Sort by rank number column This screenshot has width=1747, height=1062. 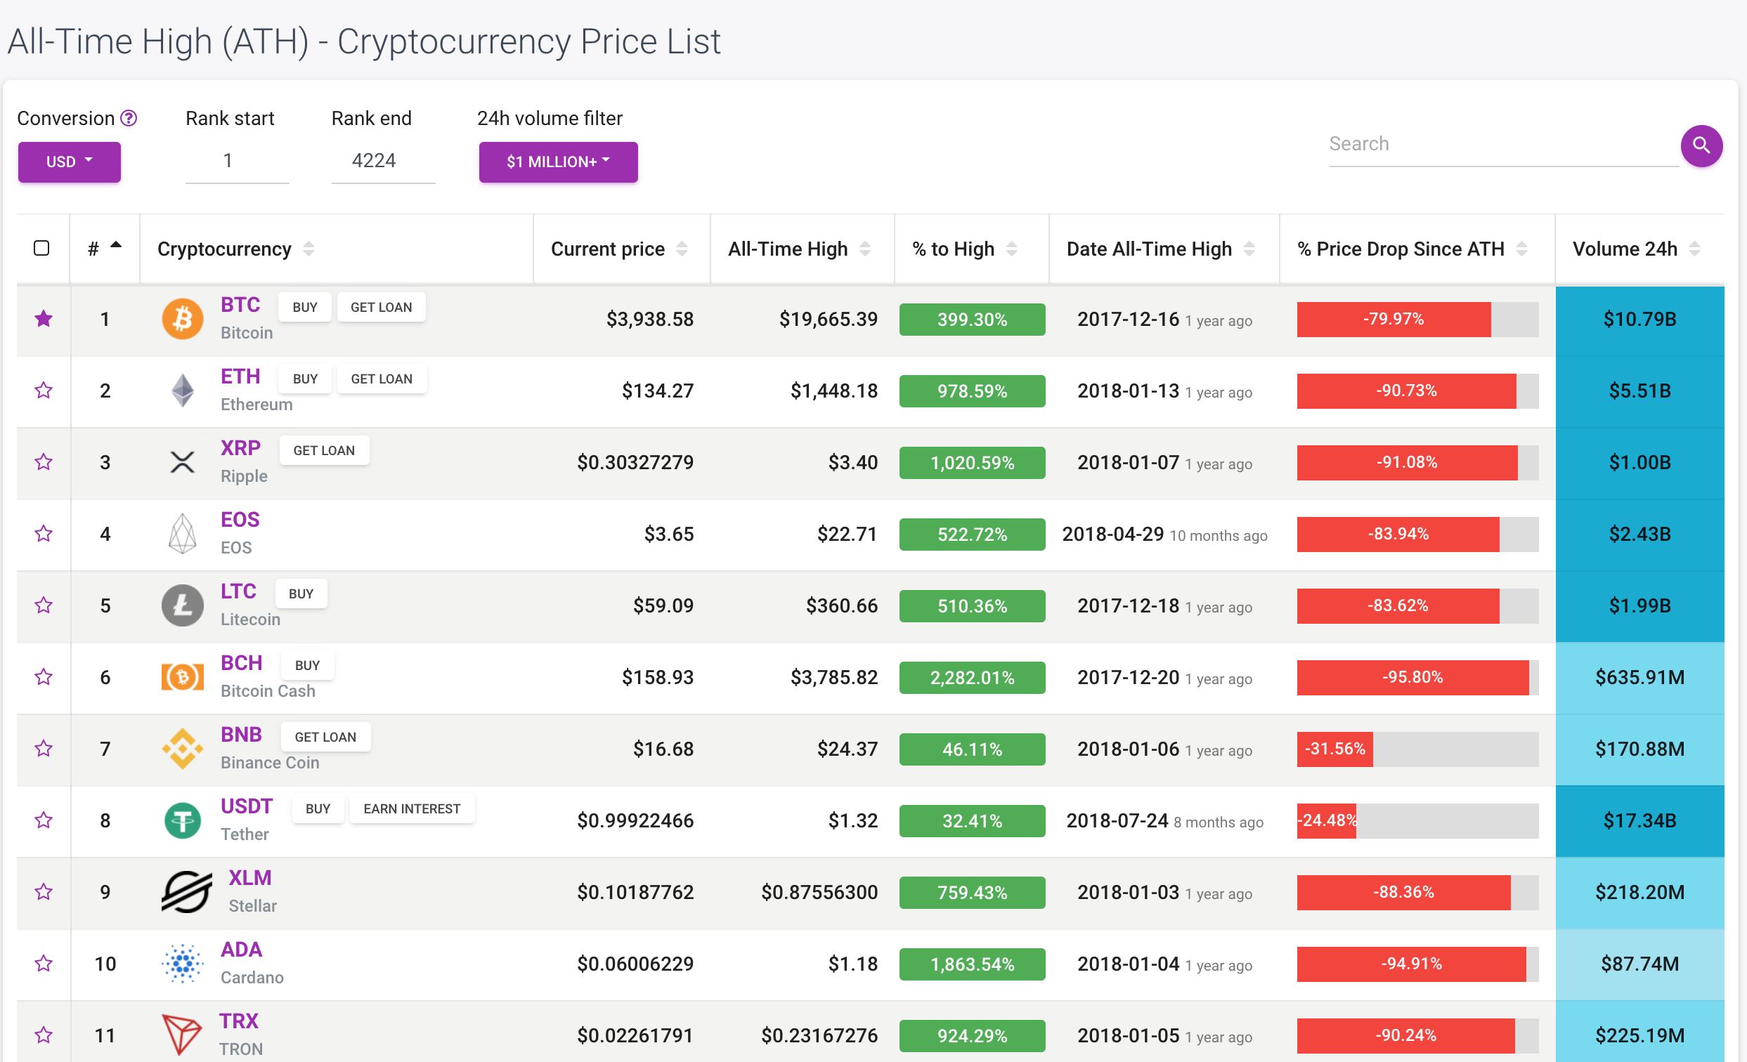click(x=104, y=249)
